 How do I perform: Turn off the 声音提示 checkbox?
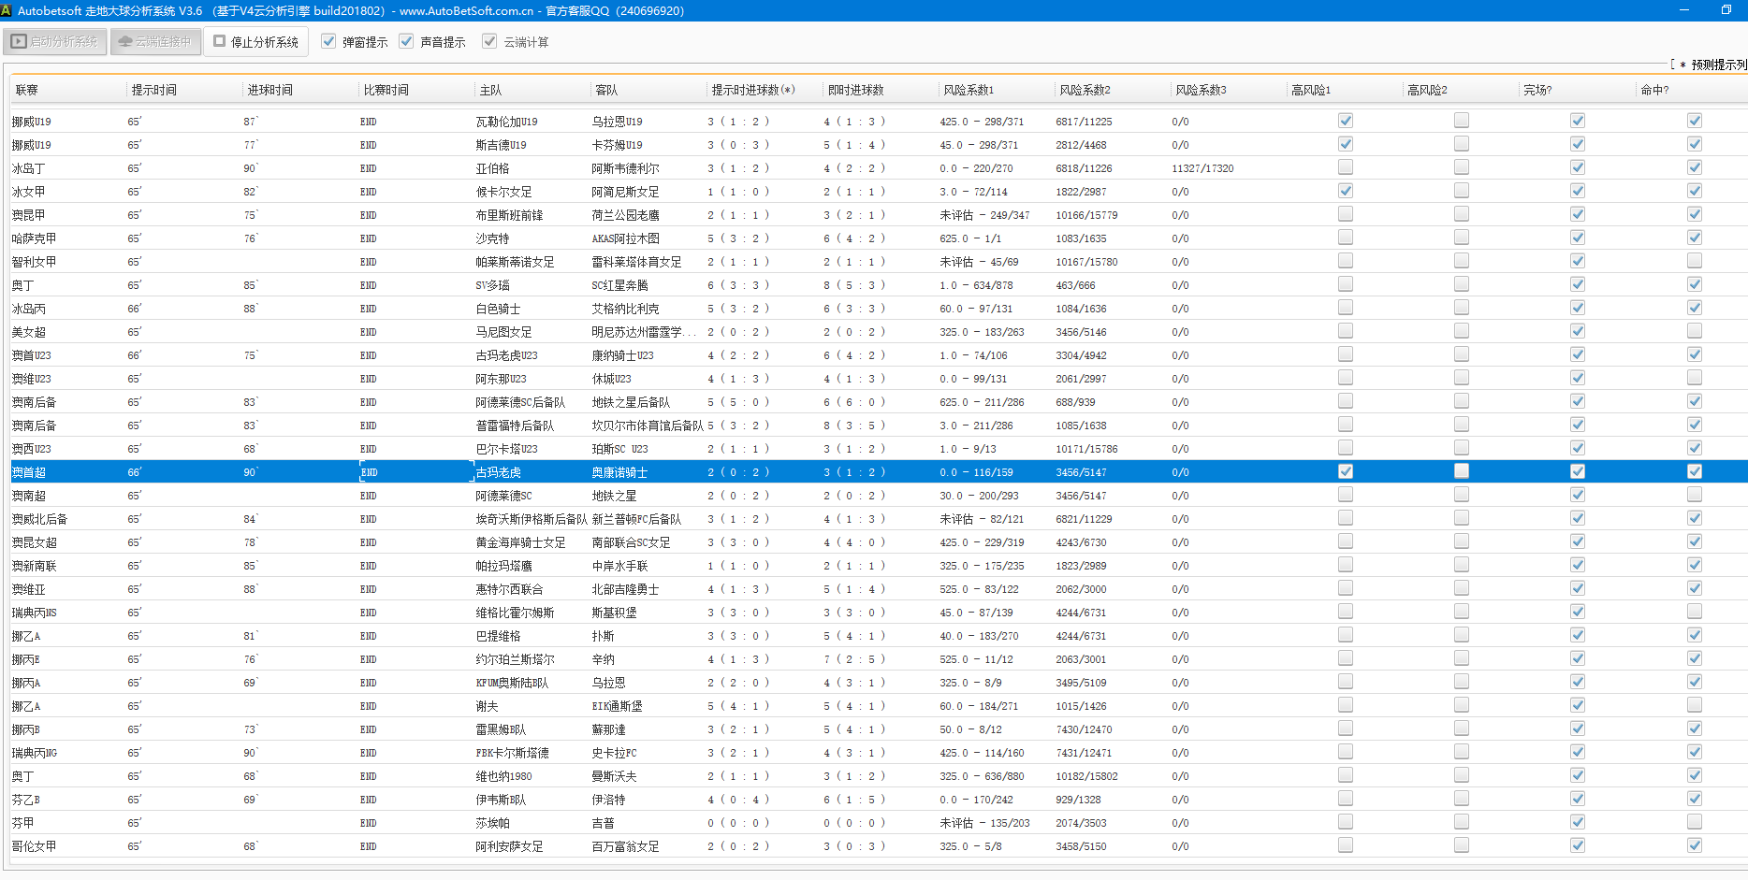tap(406, 41)
